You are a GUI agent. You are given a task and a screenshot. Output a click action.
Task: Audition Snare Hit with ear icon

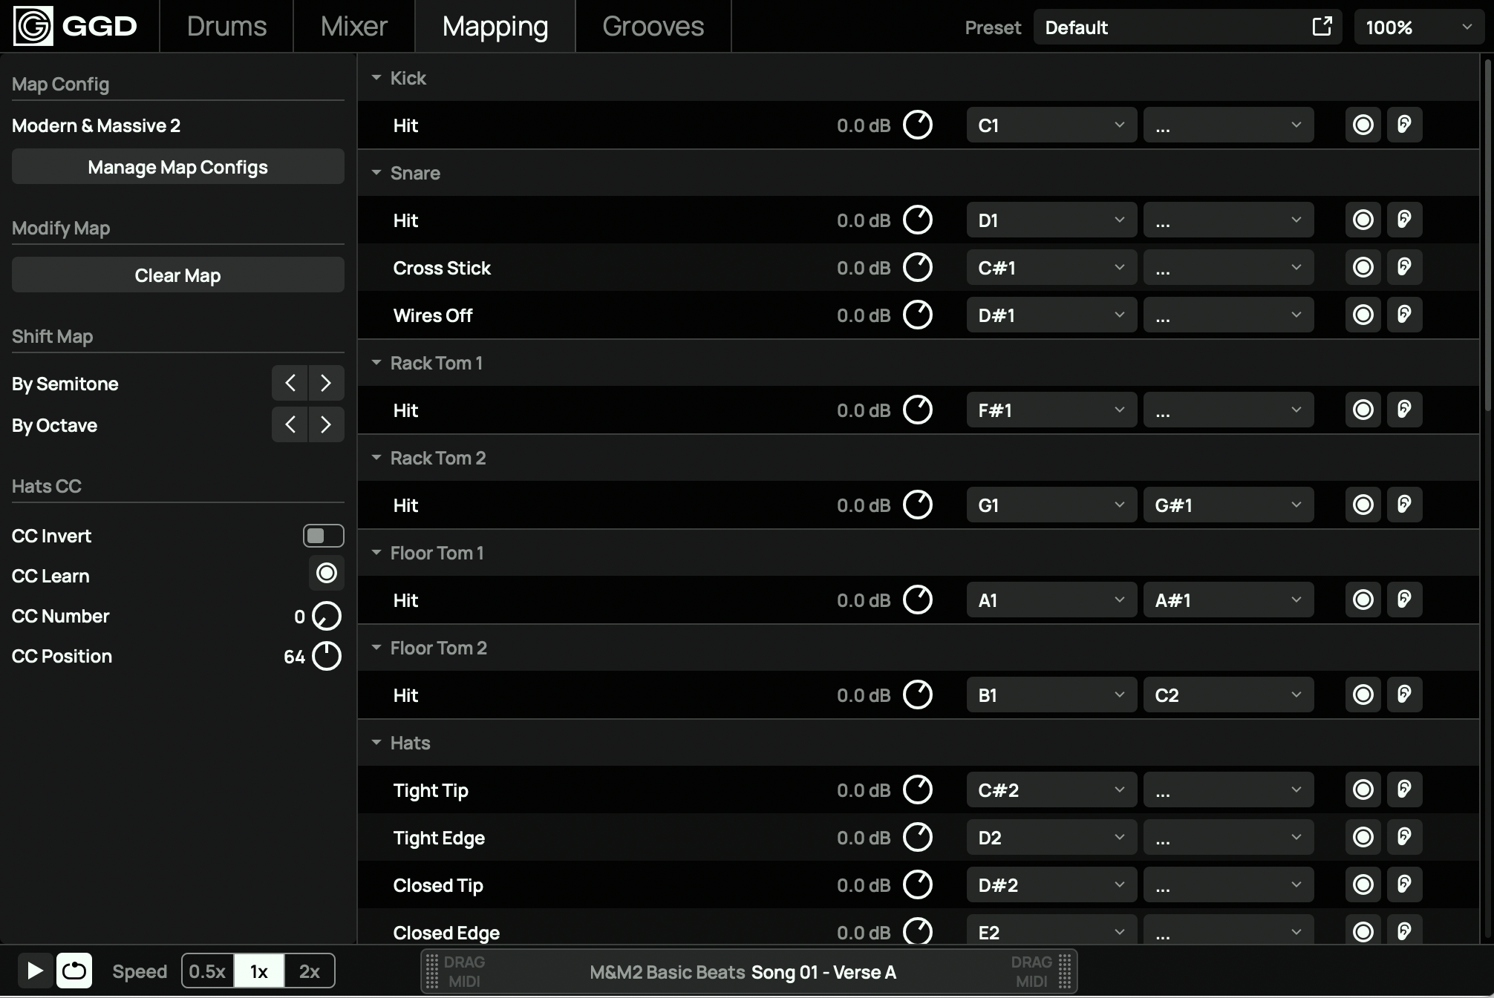[x=1404, y=220]
